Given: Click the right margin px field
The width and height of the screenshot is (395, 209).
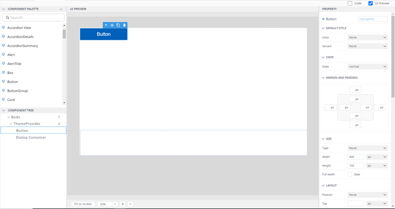Looking at the screenshot, I should (x=380, y=107).
